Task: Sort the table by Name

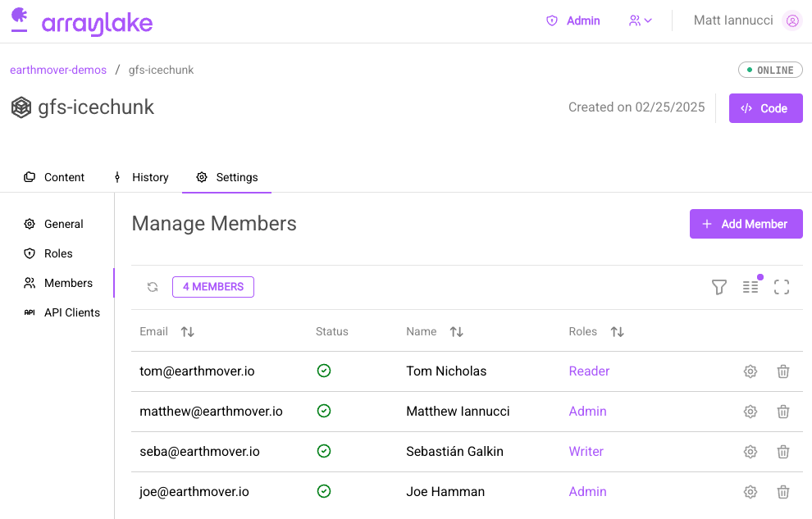Action: click(x=456, y=332)
